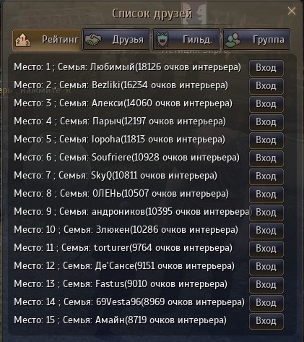Click Вход beside андроников entry
The image size is (304, 342).
pyautogui.click(x=266, y=213)
